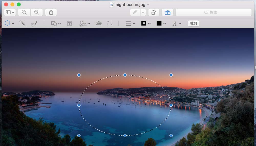Toggle the Markup toolbox button
The image size is (256, 146).
167,12
